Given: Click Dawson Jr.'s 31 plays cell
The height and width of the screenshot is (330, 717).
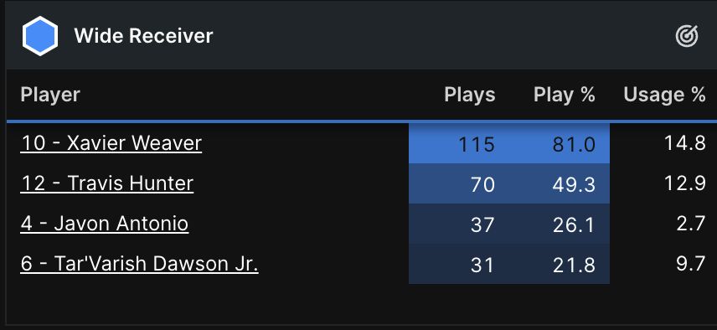Looking at the screenshot, I should (459, 264).
